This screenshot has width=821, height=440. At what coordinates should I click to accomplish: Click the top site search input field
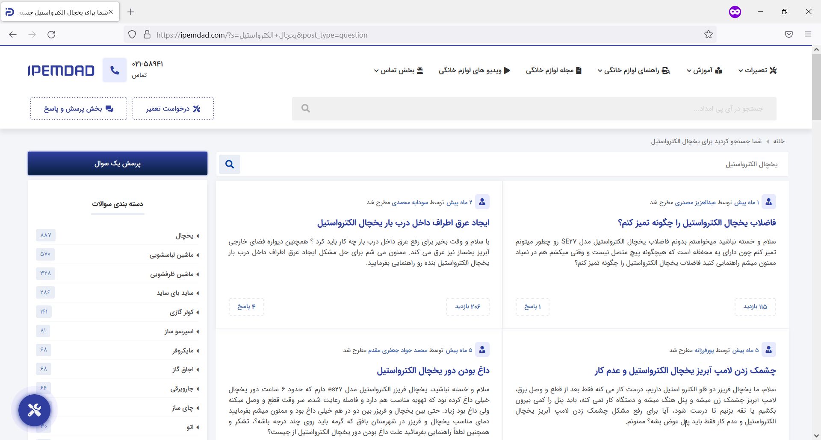point(534,109)
